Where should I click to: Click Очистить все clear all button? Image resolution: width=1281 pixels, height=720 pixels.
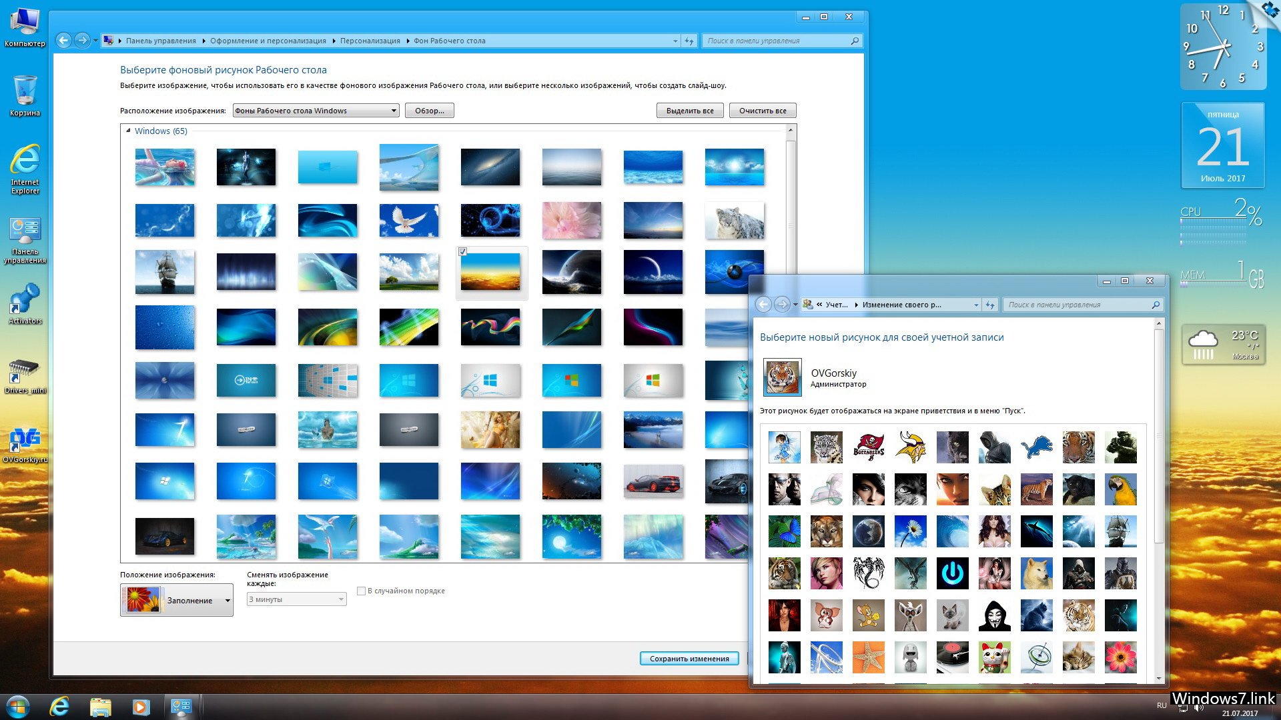762,110
